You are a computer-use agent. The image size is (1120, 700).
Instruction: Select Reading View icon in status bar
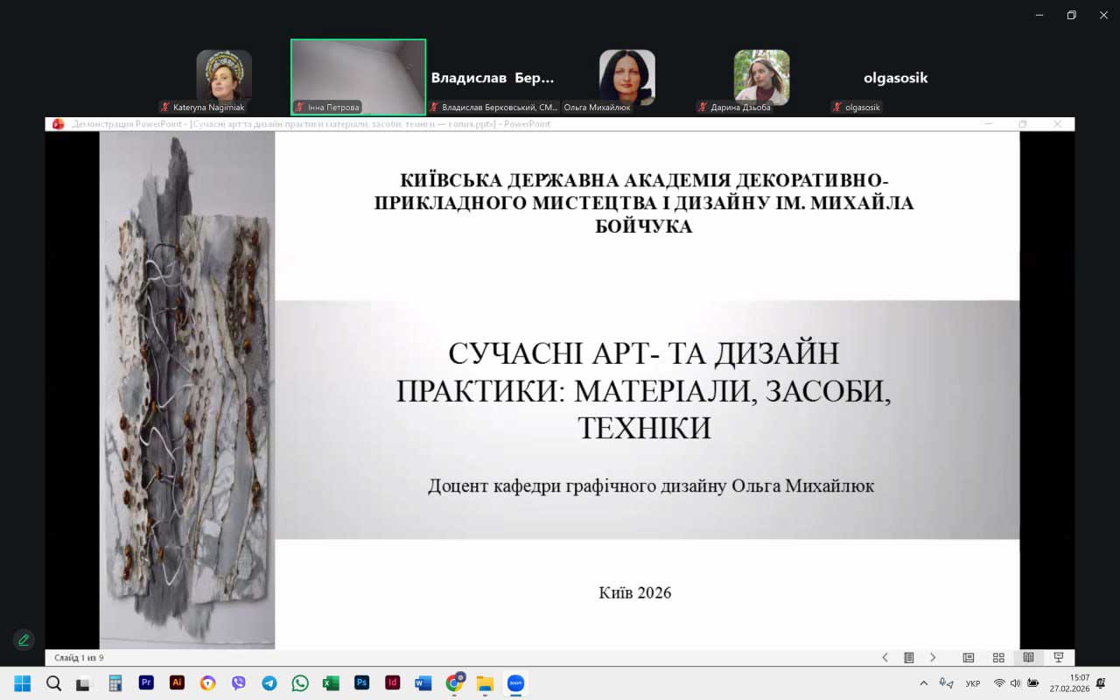1028,657
